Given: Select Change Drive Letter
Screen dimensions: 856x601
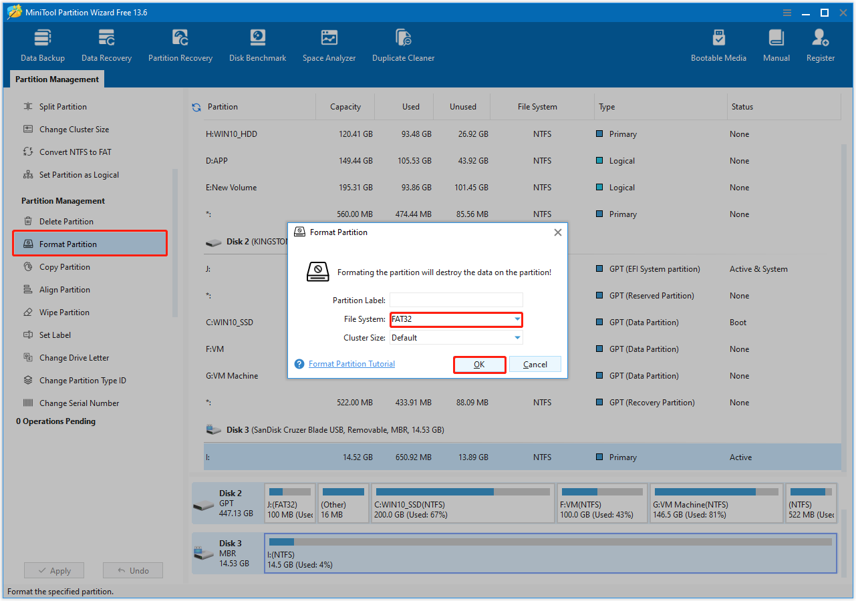Looking at the screenshot, I should pyautogui.click(x=74, y=358).
